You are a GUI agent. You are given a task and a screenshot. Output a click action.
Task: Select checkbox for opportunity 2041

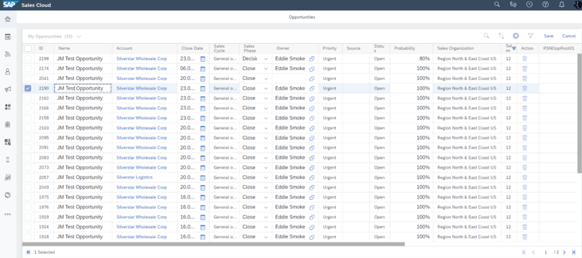tap(28, 78)
